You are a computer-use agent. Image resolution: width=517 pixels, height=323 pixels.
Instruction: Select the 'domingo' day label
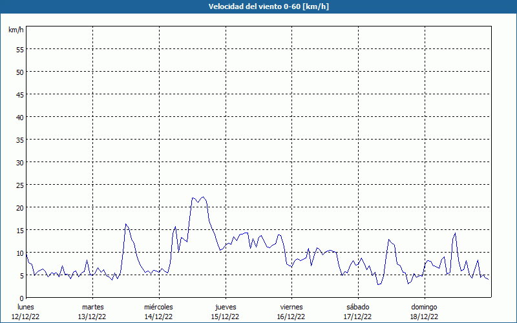pos(424,307)
